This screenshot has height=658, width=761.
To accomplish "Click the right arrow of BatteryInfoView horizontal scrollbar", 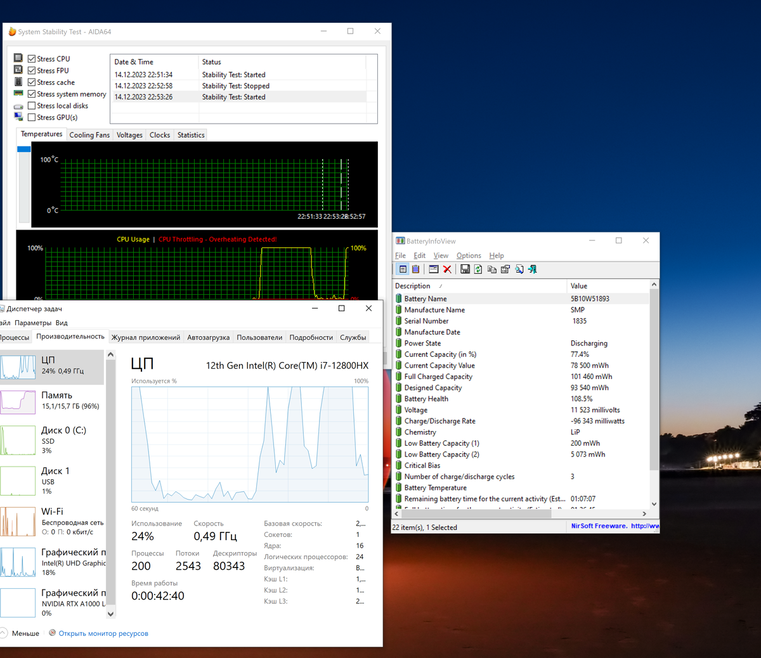I will [x=644, y=513].
